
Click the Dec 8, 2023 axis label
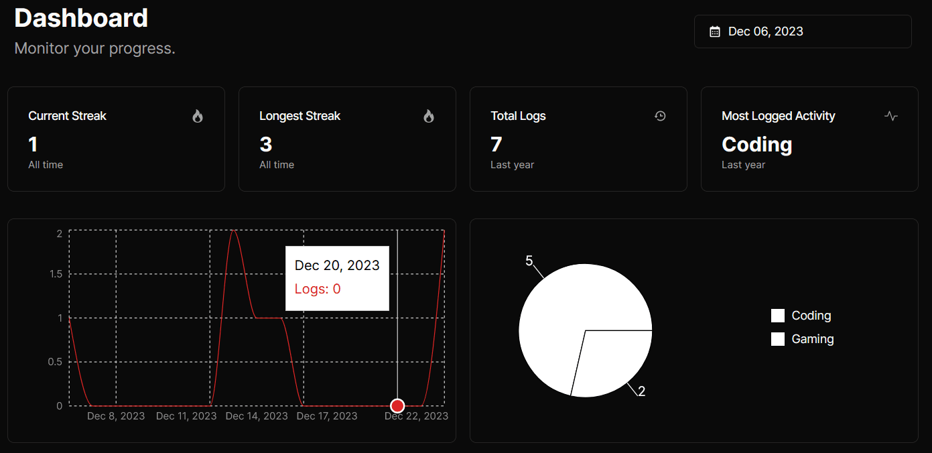(116, 416)
